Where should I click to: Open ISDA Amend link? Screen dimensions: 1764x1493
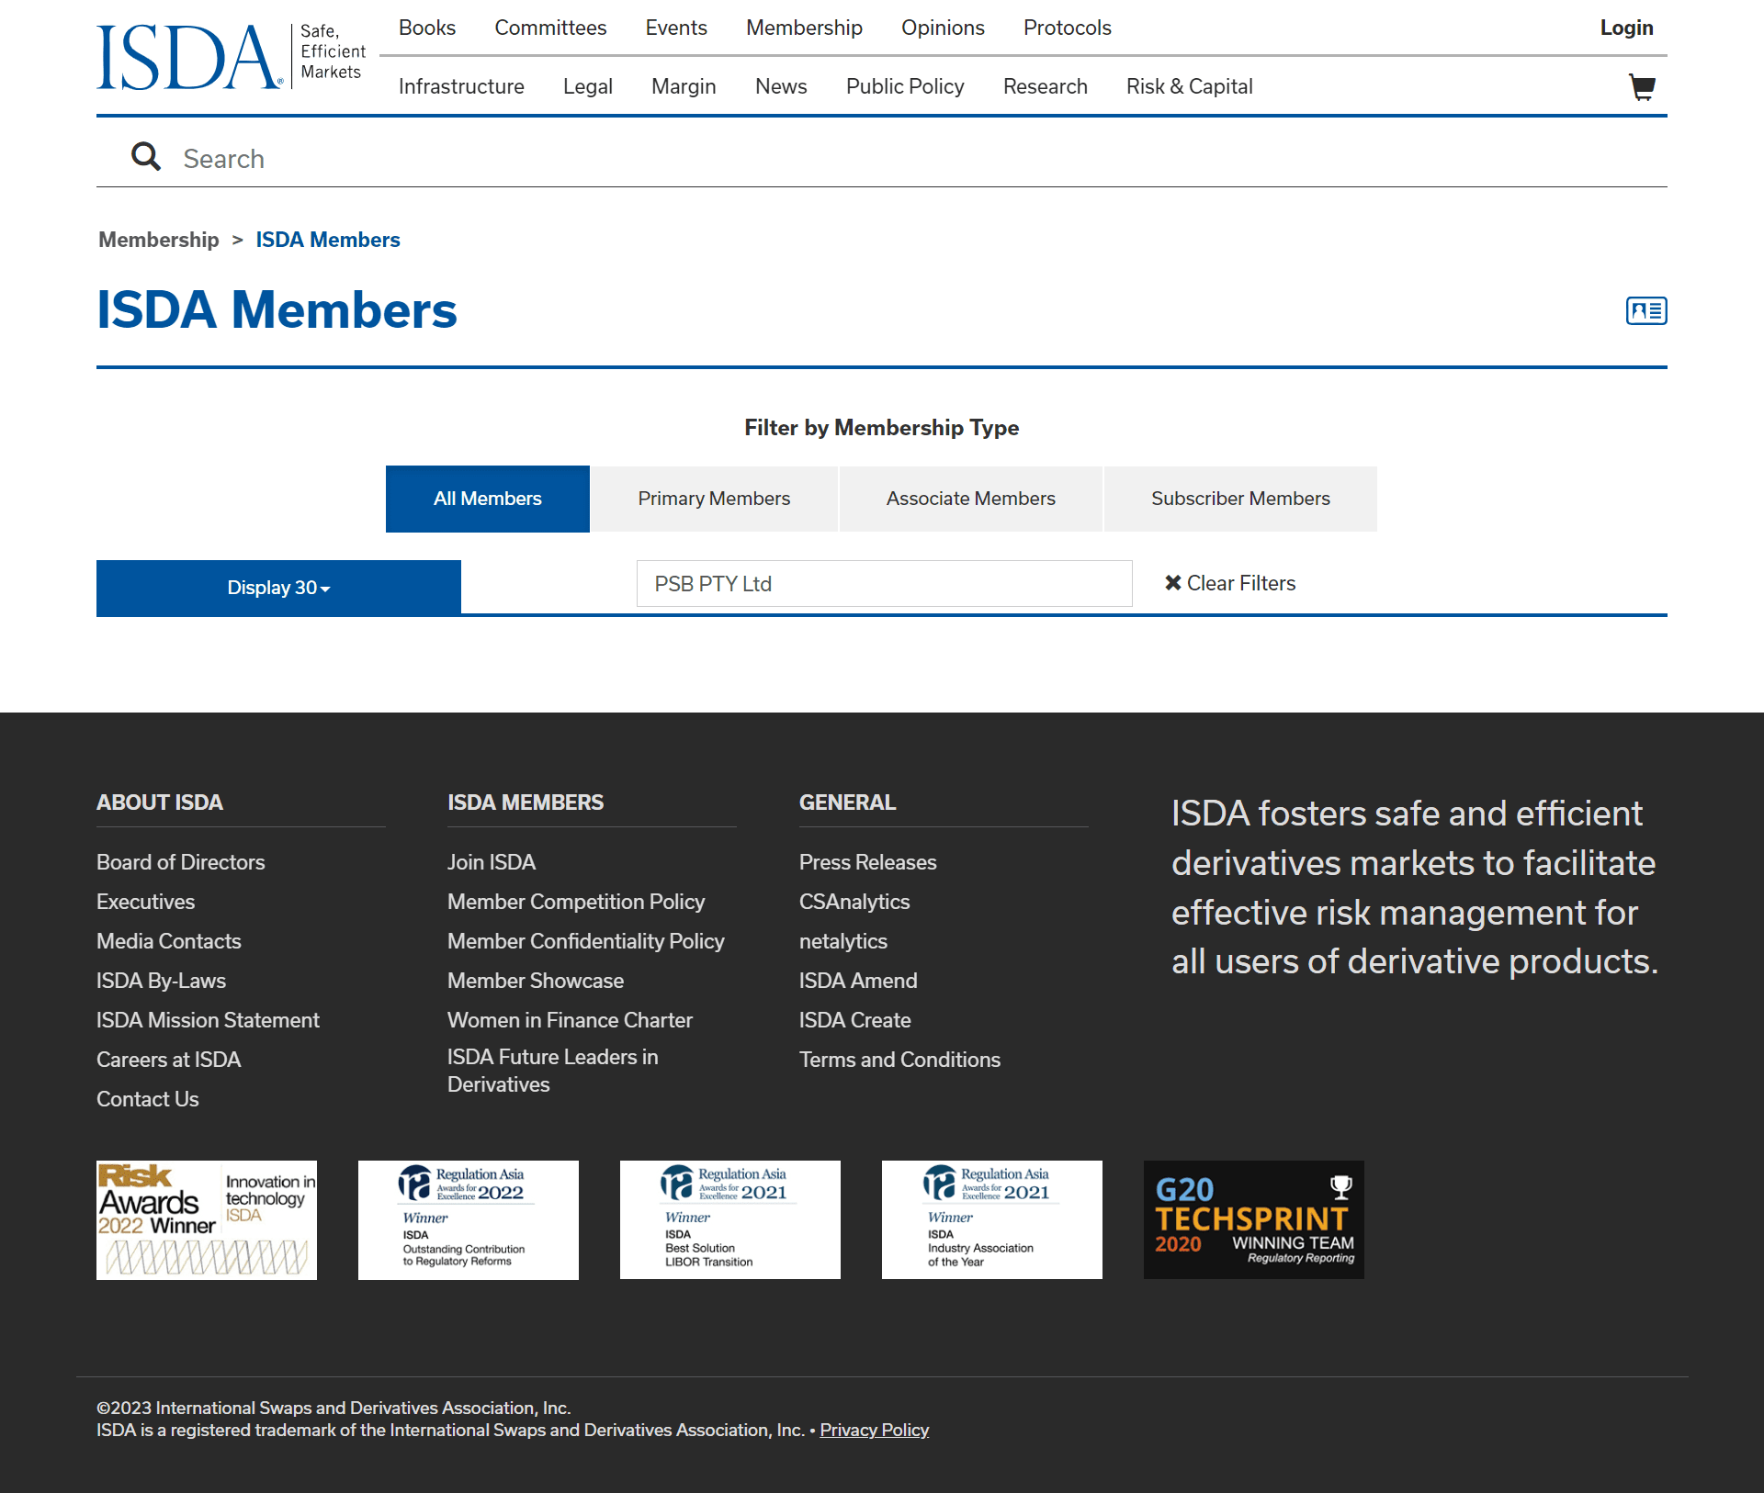(858, 981)
